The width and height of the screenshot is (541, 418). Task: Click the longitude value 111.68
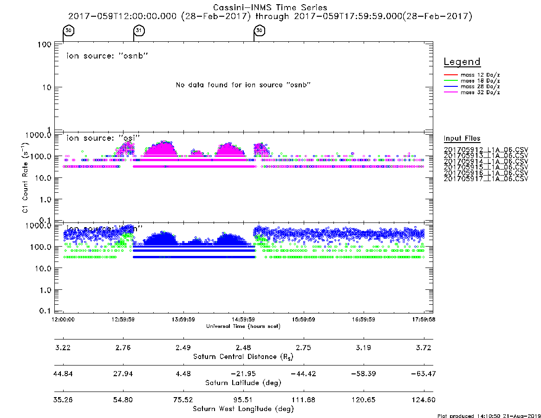coord(304,400)
